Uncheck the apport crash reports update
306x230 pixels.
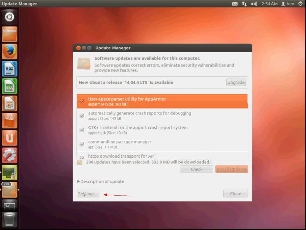click(x=82, y=116)
